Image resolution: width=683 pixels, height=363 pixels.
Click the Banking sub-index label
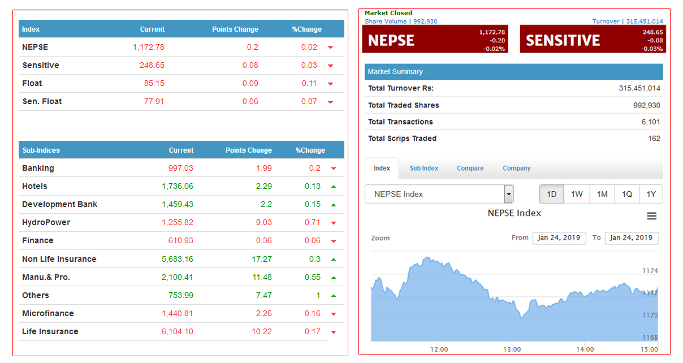pos(38,168)
